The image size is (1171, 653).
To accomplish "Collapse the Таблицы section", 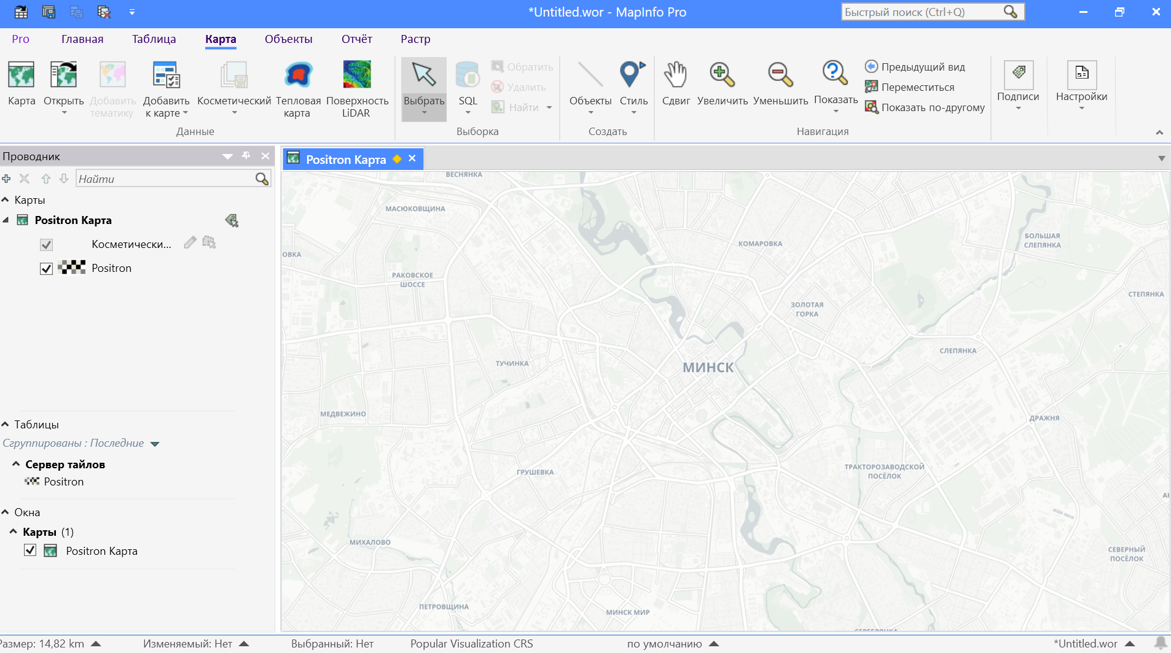I will point(6,423).
